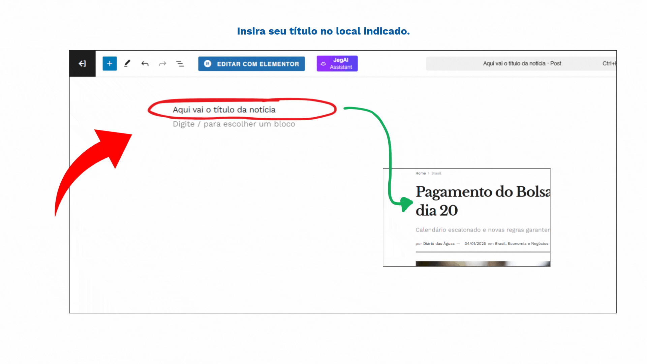This screenshot has height=364, width=647.
Task: Click the exit editor back icon
Action: 82,64
